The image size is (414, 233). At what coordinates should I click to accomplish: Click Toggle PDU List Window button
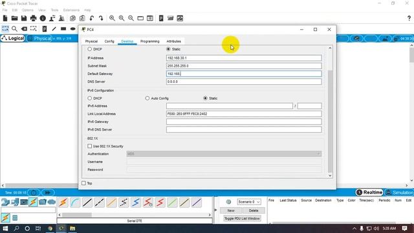242,219
